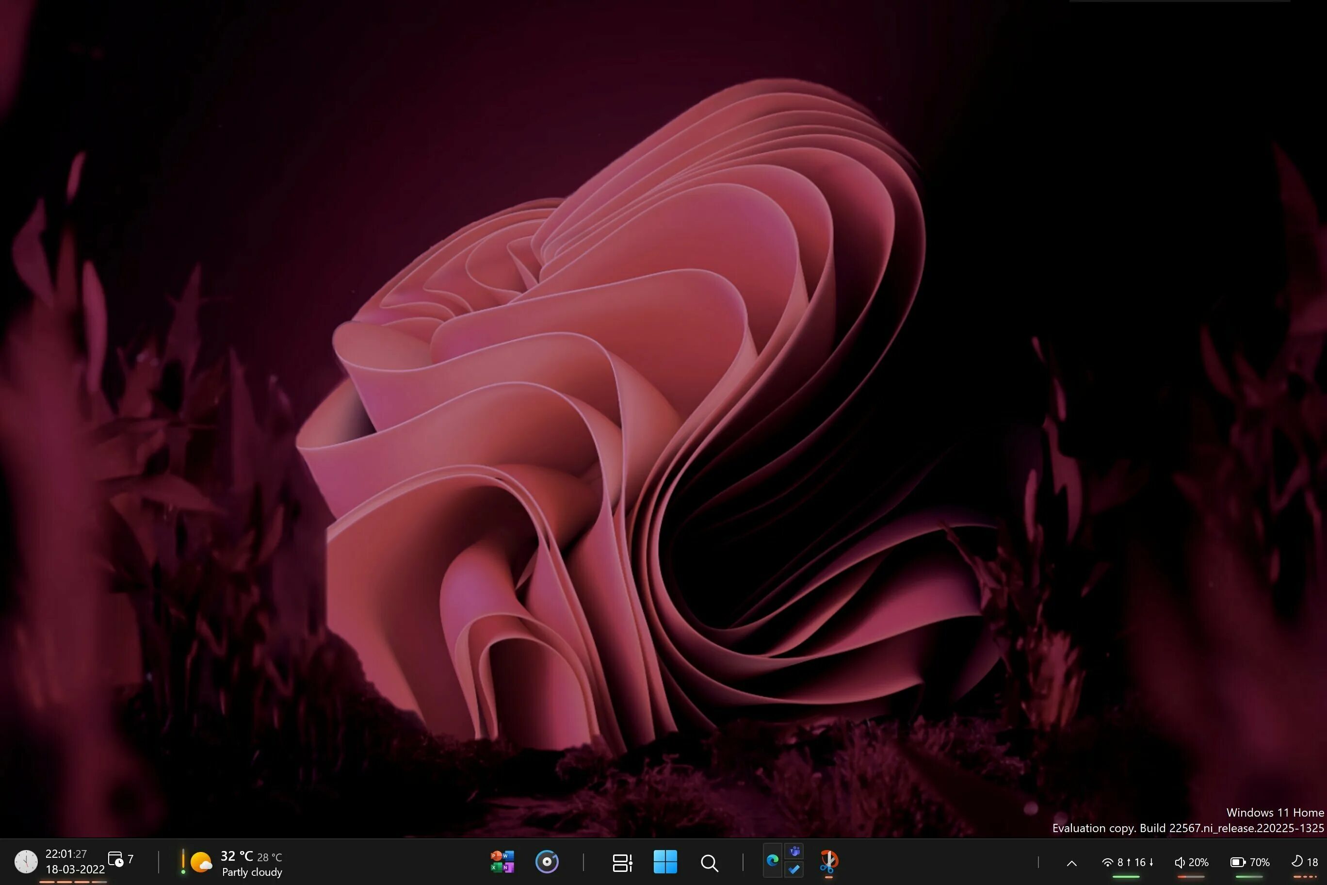Open the Windows Start menu
1327x885 pixels.
pos(665,862)
